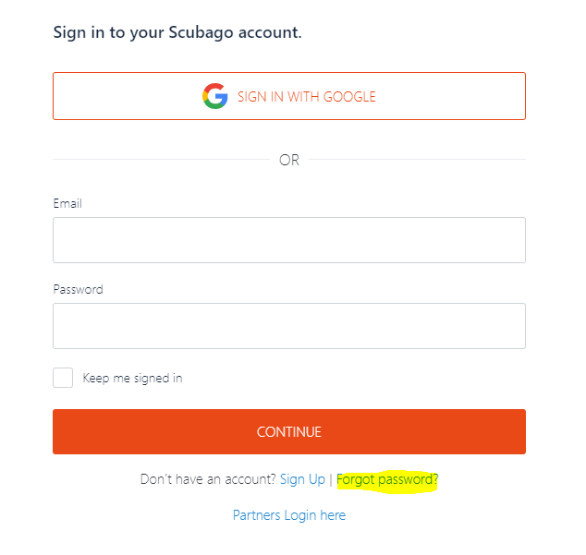The width and height of the screenshot is (586, 555).
Task: Open the Sign Up link
Action: click(302, 479)
